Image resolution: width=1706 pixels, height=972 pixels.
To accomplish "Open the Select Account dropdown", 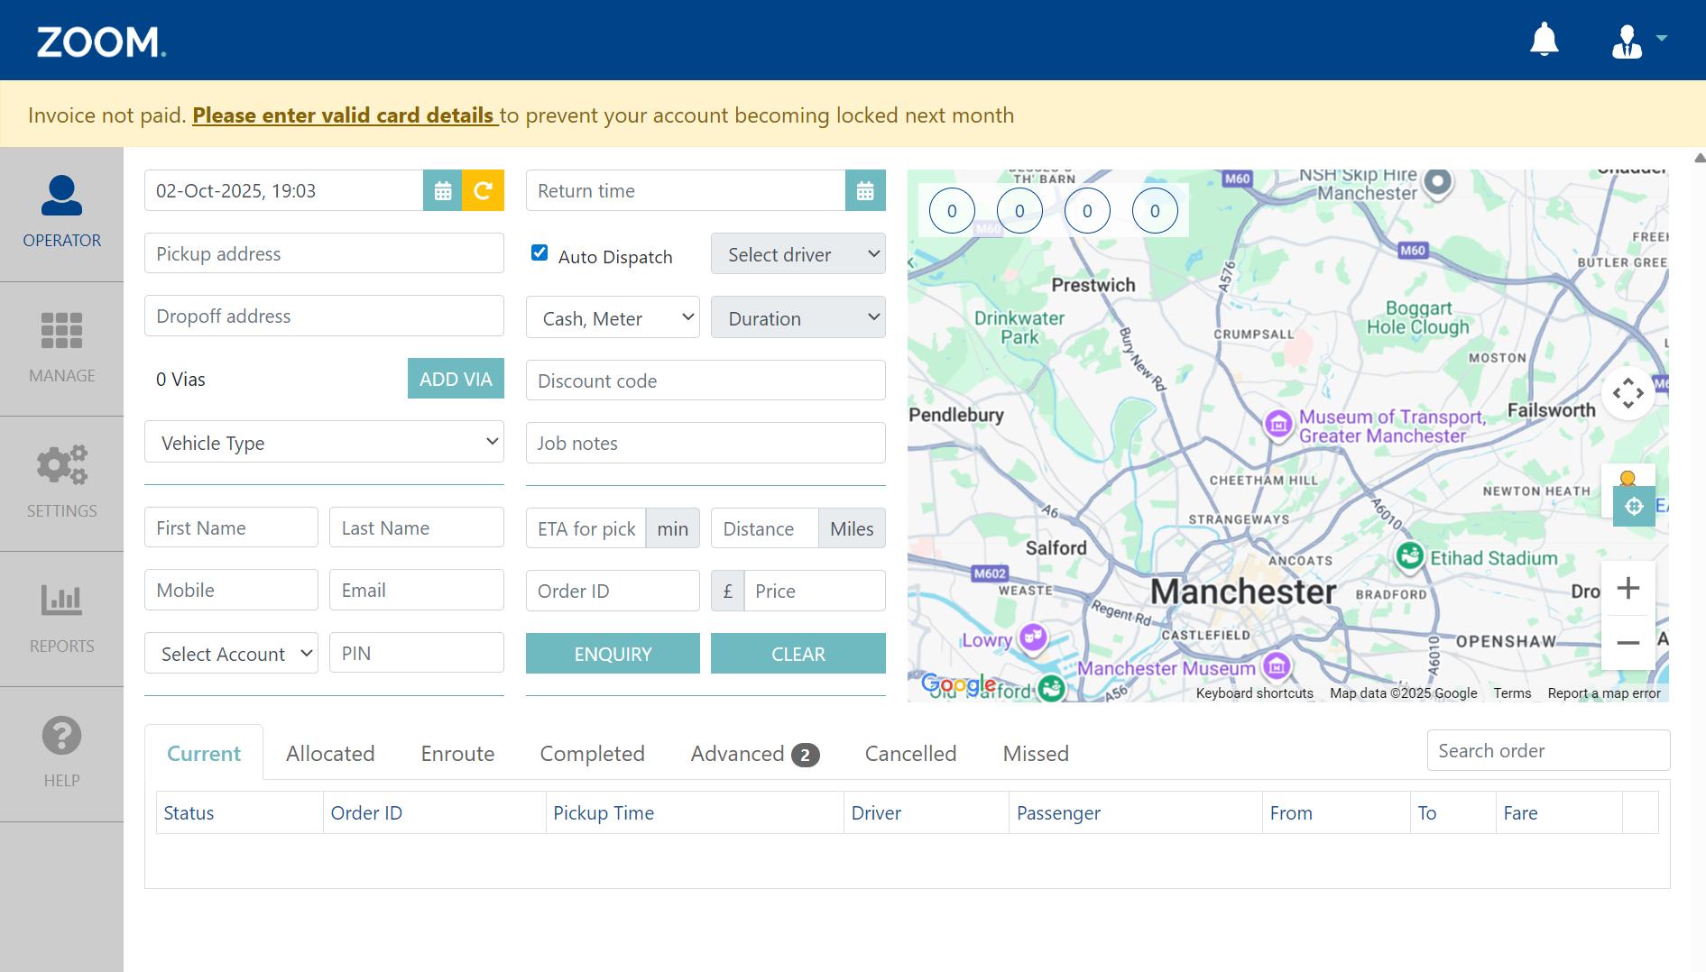I will point(231,653).
